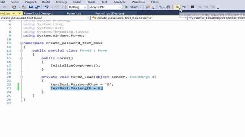Click the Next Bookmark icon
The height and width of the screenshot is (137, 245).
(x=206, y=7)
